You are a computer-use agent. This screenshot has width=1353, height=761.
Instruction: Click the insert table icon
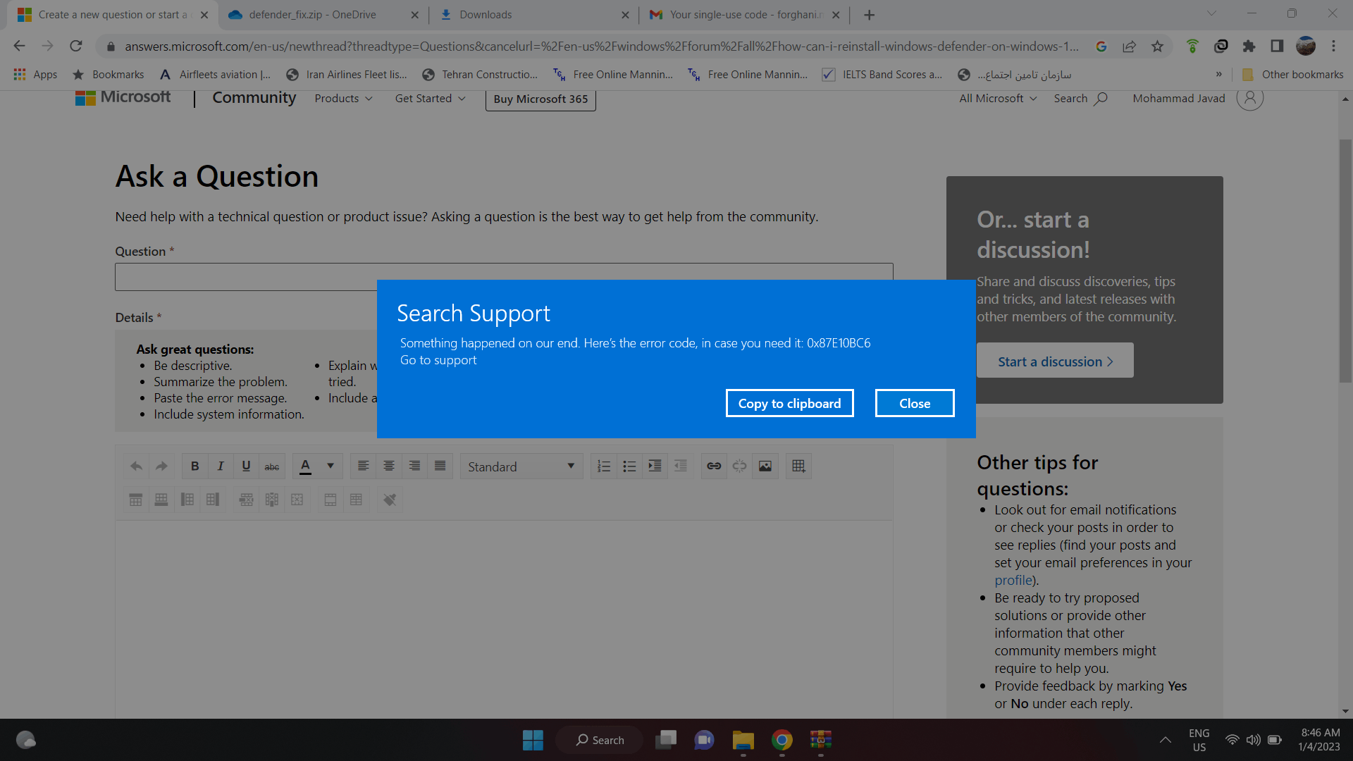pos(798,466)
